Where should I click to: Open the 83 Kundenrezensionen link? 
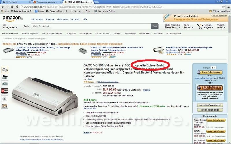[x=108, y=82]
